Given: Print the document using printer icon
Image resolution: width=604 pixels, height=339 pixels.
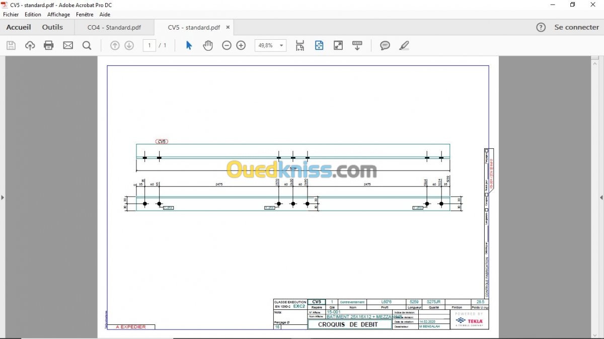Looking at the screenshot, I should coord(49,45).
